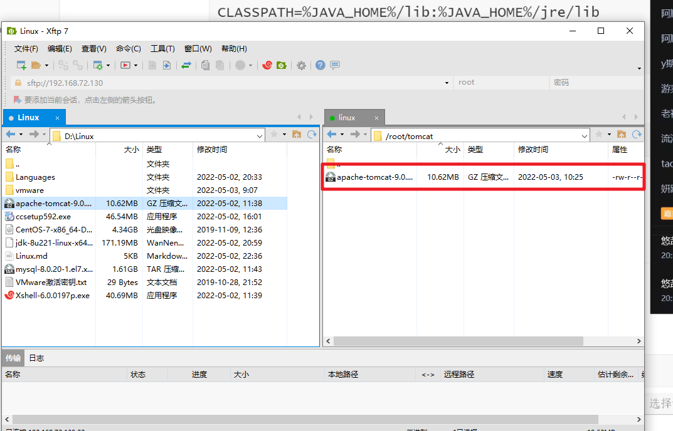The height and width of the screenshot is (431, 673).
Task: Select ccsetup592.exe in local pane
Action: (145, 217)
